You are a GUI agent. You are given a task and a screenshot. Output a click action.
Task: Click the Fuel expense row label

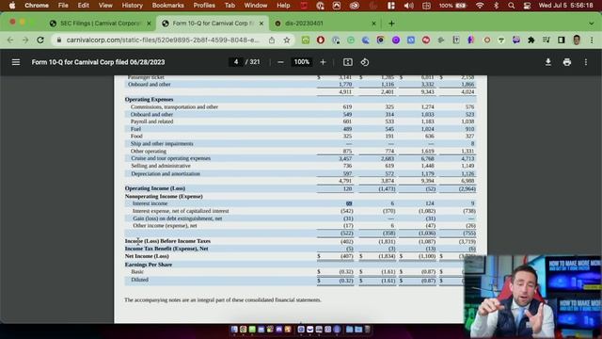135,129
